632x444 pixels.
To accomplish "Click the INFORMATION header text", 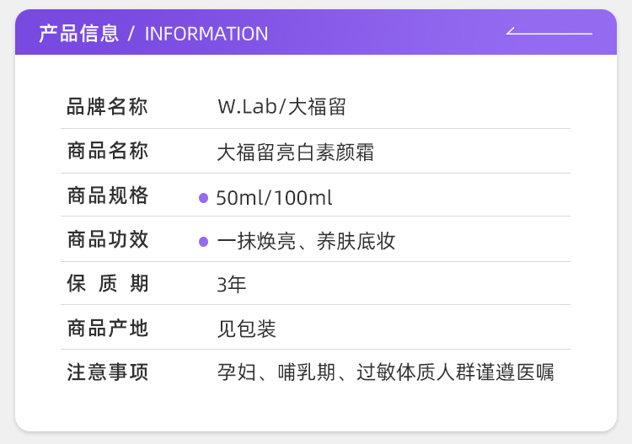I will [x=206, y=34].
